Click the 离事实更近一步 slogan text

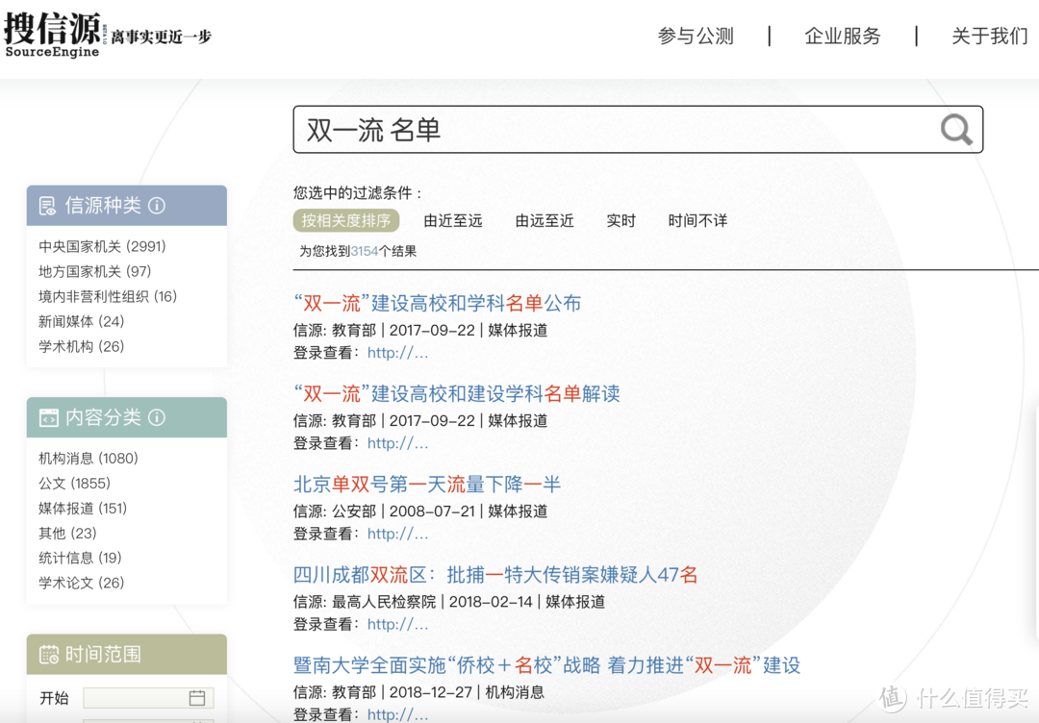(161, 37)
